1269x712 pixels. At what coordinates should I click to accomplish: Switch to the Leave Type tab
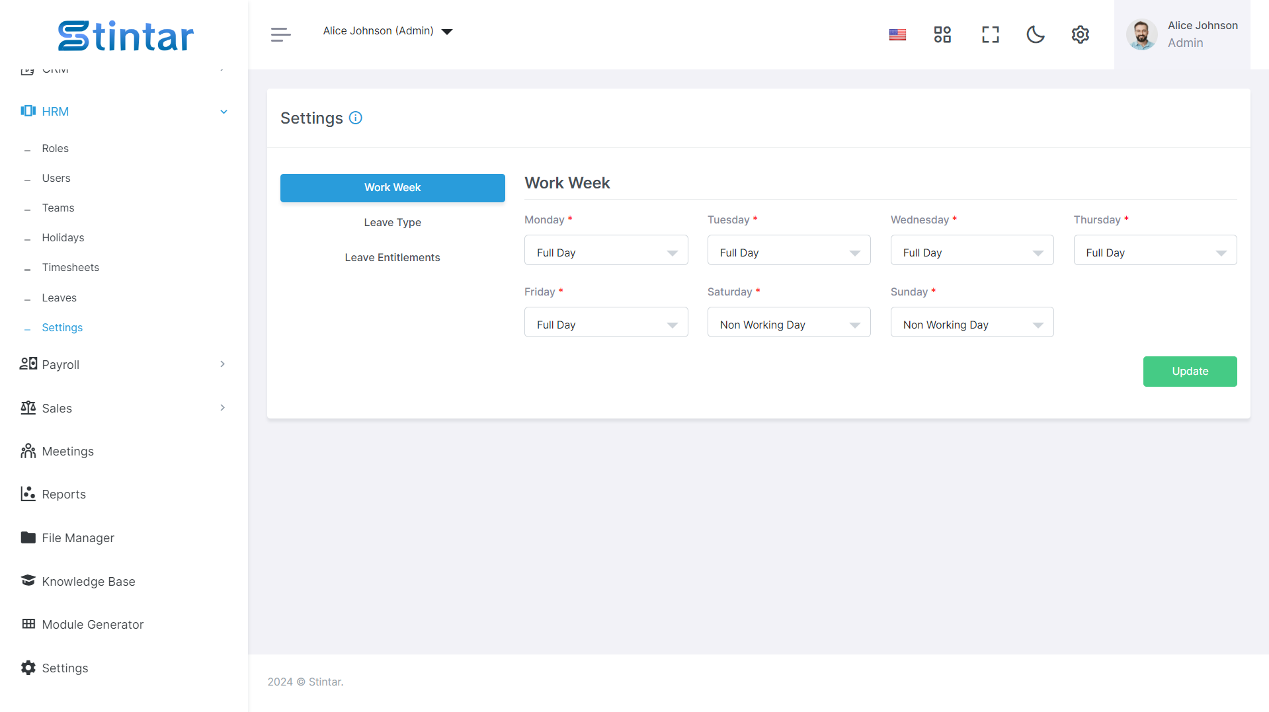tap(392, 223)
